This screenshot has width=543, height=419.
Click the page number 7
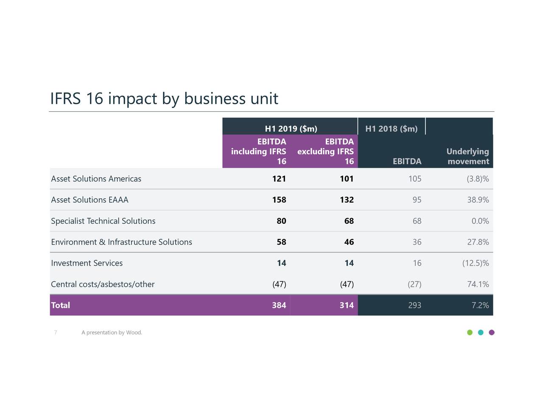click(55, 332)
